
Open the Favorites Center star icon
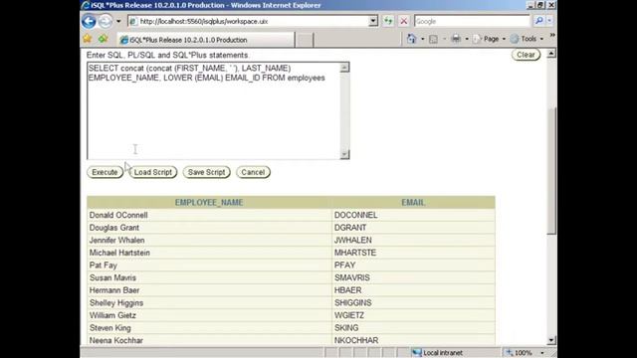pos(87,39)
